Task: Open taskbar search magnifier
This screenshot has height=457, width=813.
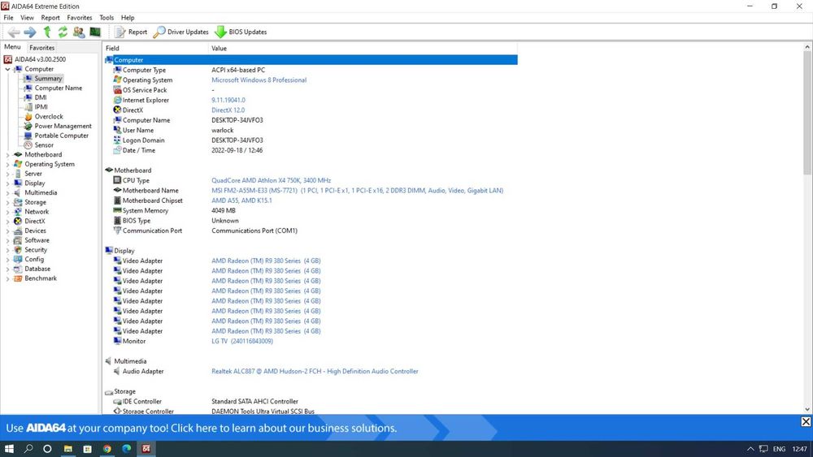Action: point(28,449)
